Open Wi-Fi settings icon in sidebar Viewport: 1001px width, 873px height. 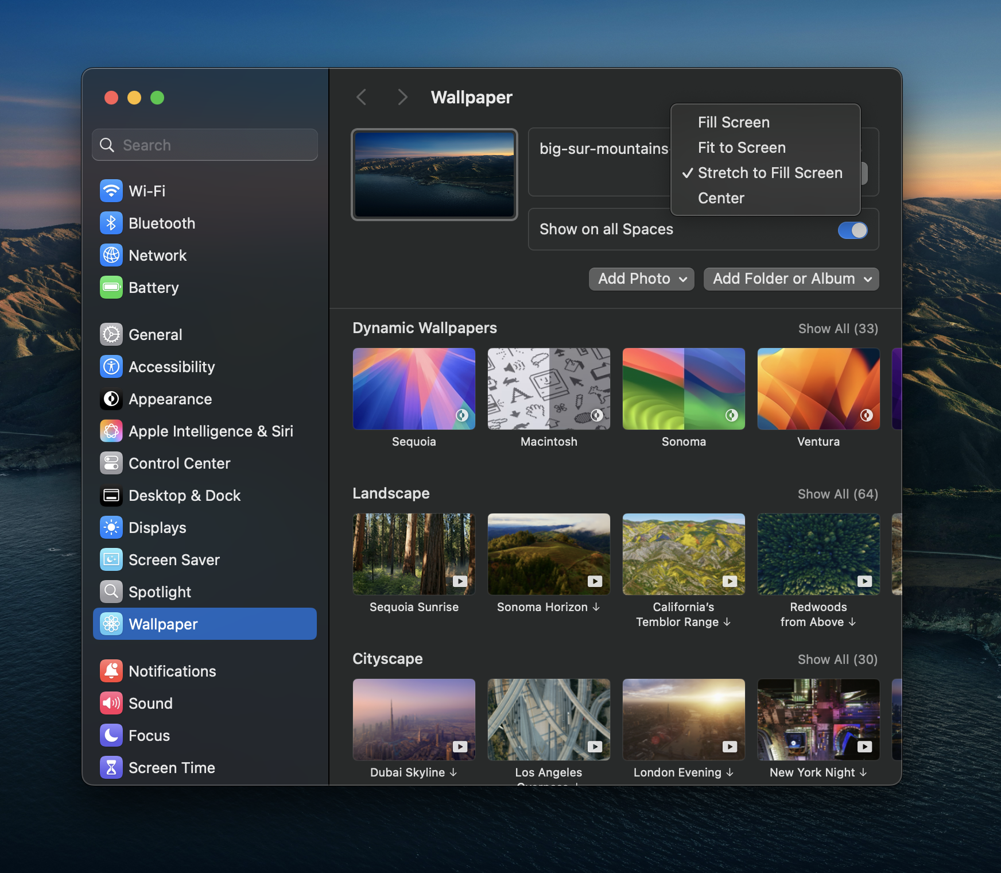coord(111,191)
